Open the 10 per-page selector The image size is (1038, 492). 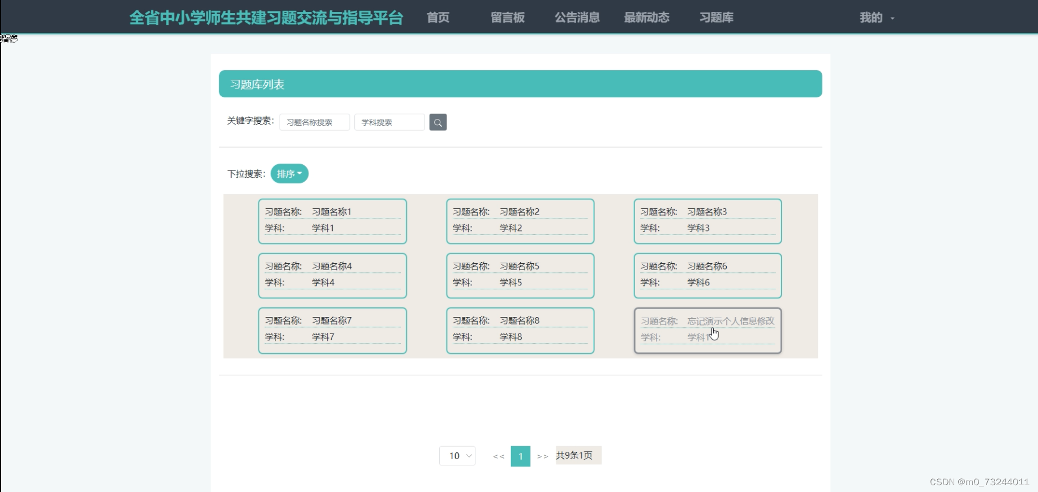click(x=457, y=456)
